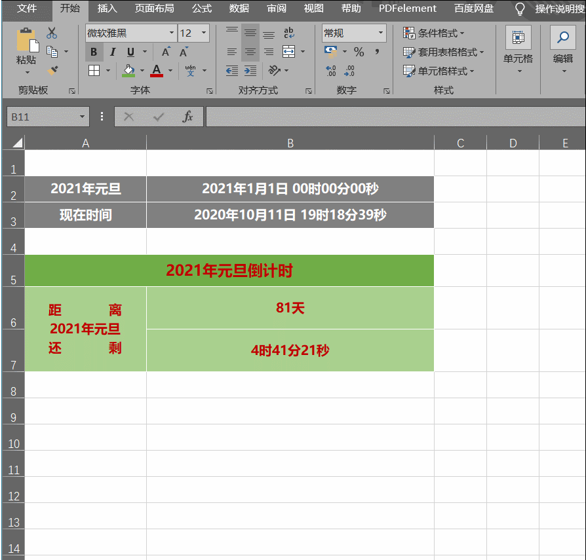This screenshot has width=586, height=560.
Task: Open the 微软雅黑 font name dropdown
Action: pyautogui.click(x=172, y=33)
